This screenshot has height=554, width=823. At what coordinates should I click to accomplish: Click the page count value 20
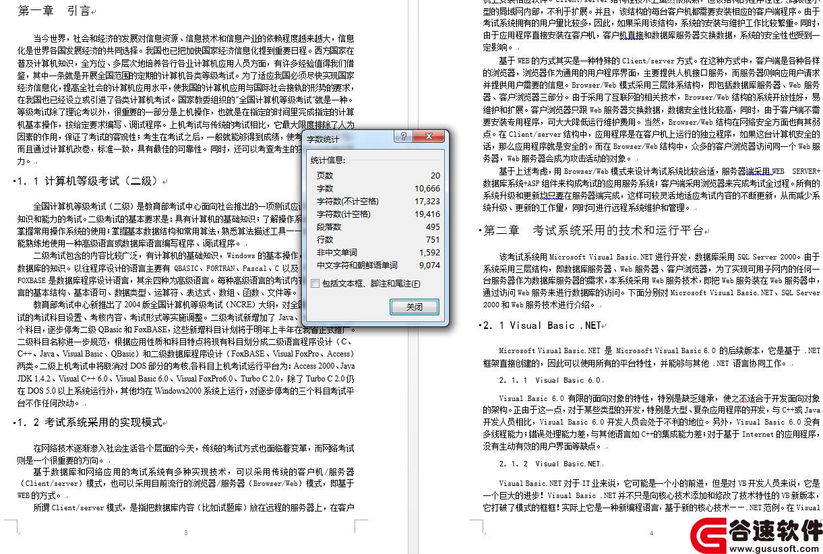point(435,175)
